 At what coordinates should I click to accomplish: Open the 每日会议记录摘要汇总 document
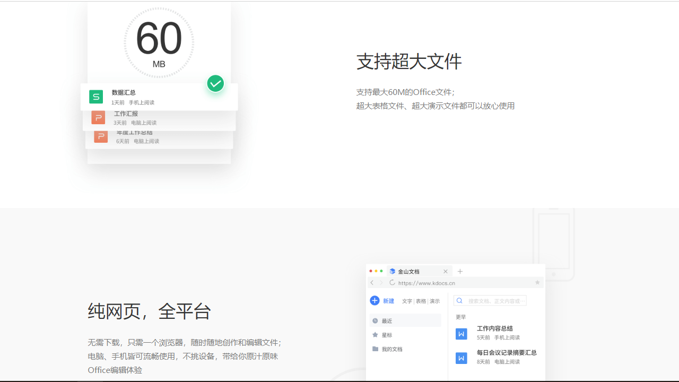(507, 352)
